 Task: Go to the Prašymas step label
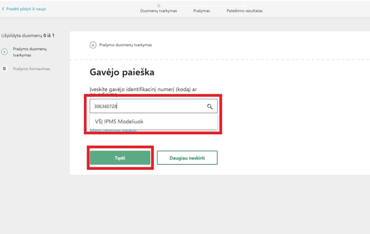[x=202, y=11]
